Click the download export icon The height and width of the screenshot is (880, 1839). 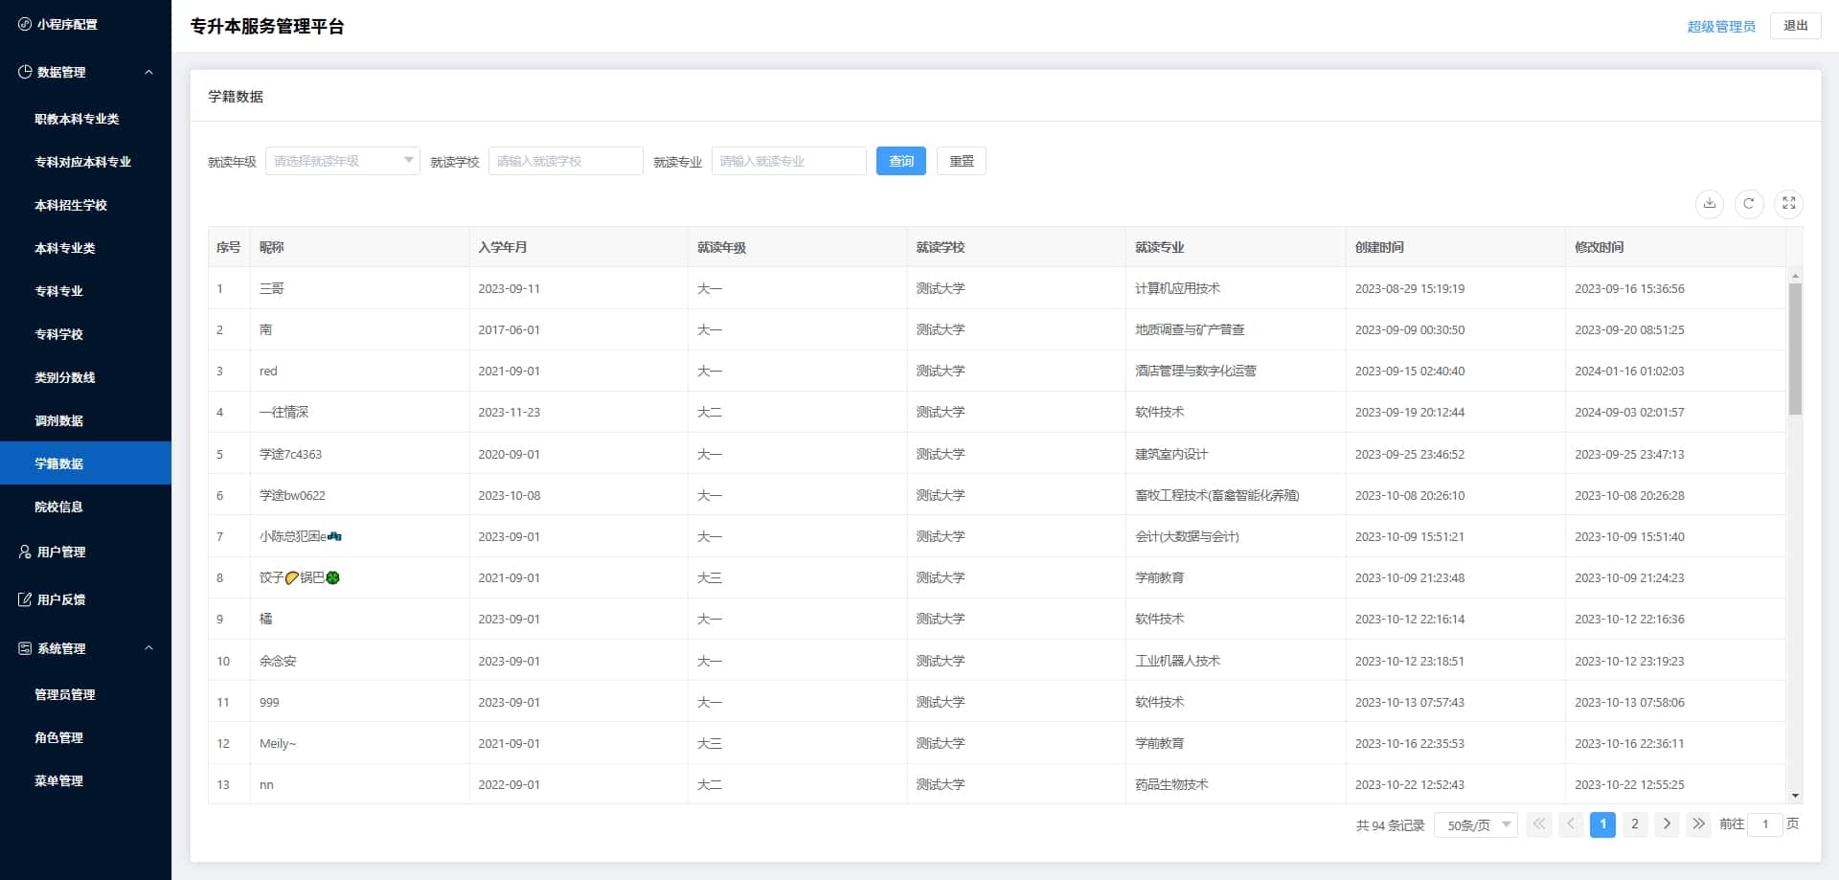(1710, 203)
